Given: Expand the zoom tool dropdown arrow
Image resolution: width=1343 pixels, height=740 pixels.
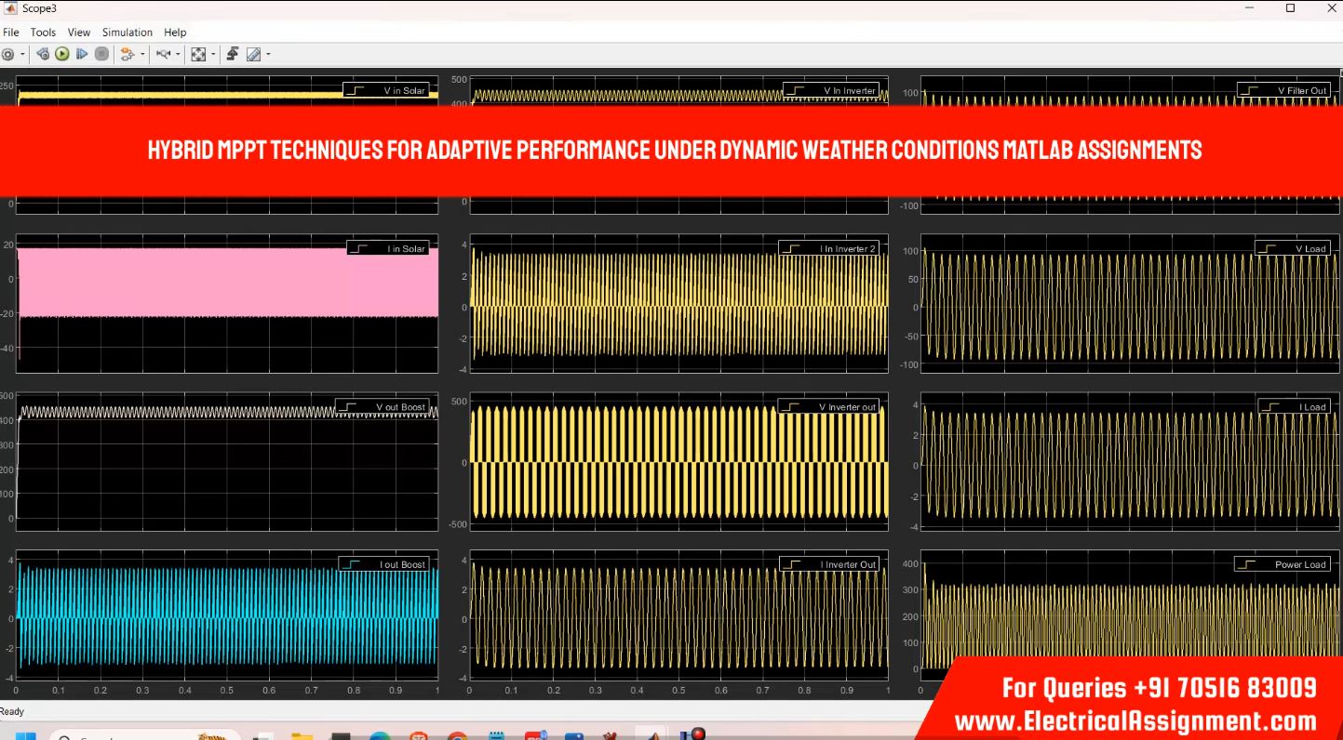Looking at the screenshot, I should pyautogui.click(x=179, y=54).
